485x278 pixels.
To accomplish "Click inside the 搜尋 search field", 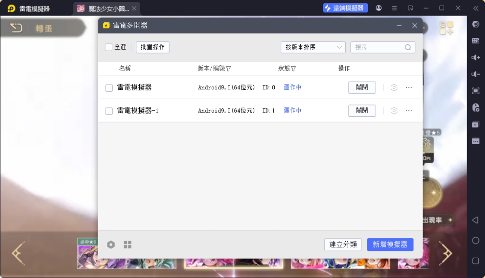I will 379,47.
